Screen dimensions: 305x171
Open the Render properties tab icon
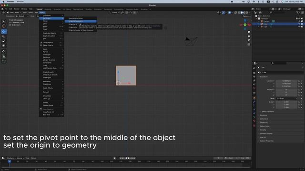pyautogui.click(x=254, y=73)
